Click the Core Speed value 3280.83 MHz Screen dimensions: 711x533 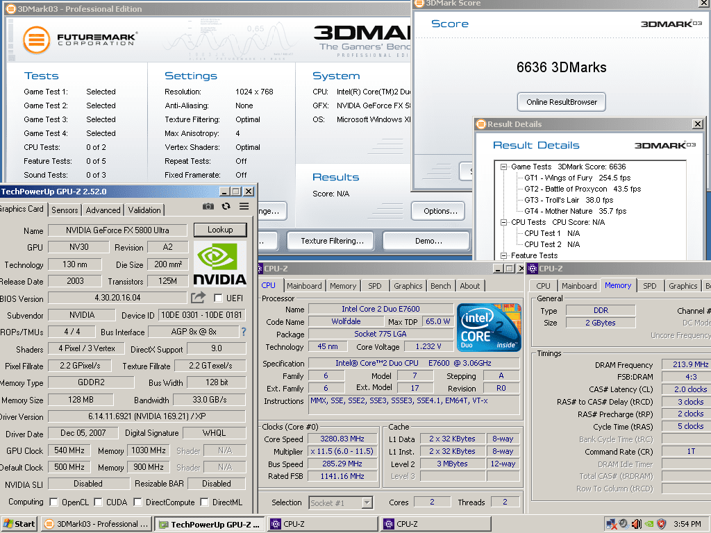pyautogui.click(x=342, y=439)
